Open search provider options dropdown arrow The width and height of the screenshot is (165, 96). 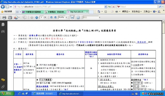(x=163, y=7)
